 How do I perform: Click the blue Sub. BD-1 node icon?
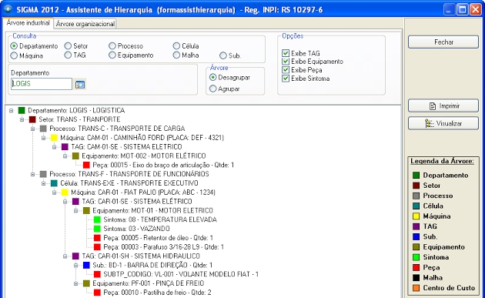point(86,265)
